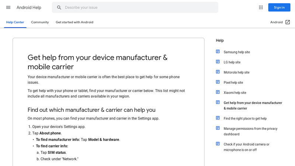The width and height of the screenshot is (295, 166).
Task: Open Pixel help site link
Action: (233, 83)
